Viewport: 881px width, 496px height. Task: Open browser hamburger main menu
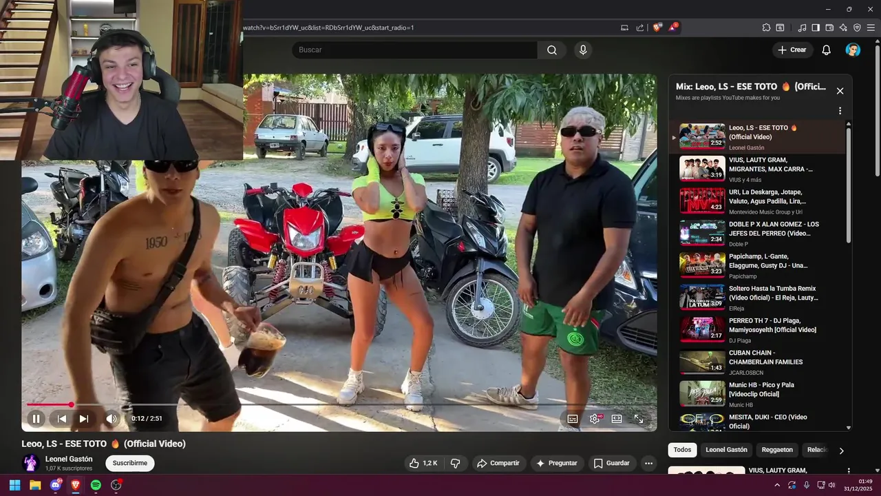(x=871, y=28)
